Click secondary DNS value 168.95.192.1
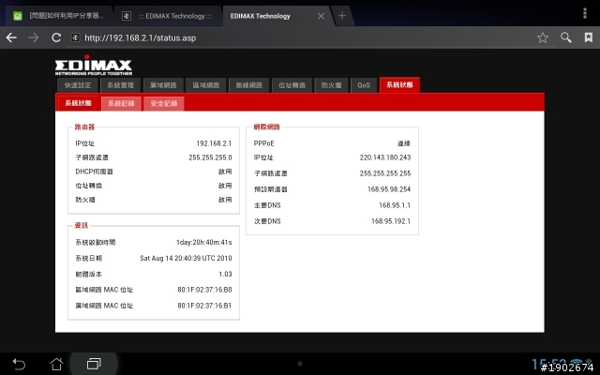 pyautogui.click(x=391, y=221)
